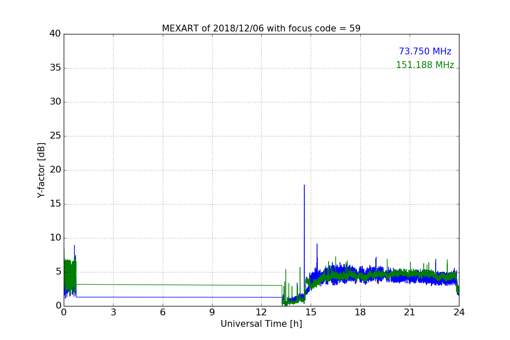Click the y-axis tick label 15
The height and width of the screenshot is (340, 510).
[55, 204]
